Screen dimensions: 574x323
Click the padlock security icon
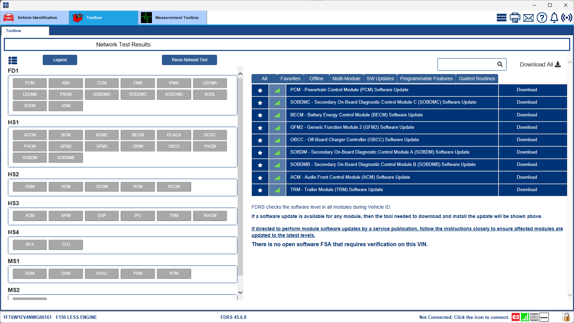(x=566, y=317)
